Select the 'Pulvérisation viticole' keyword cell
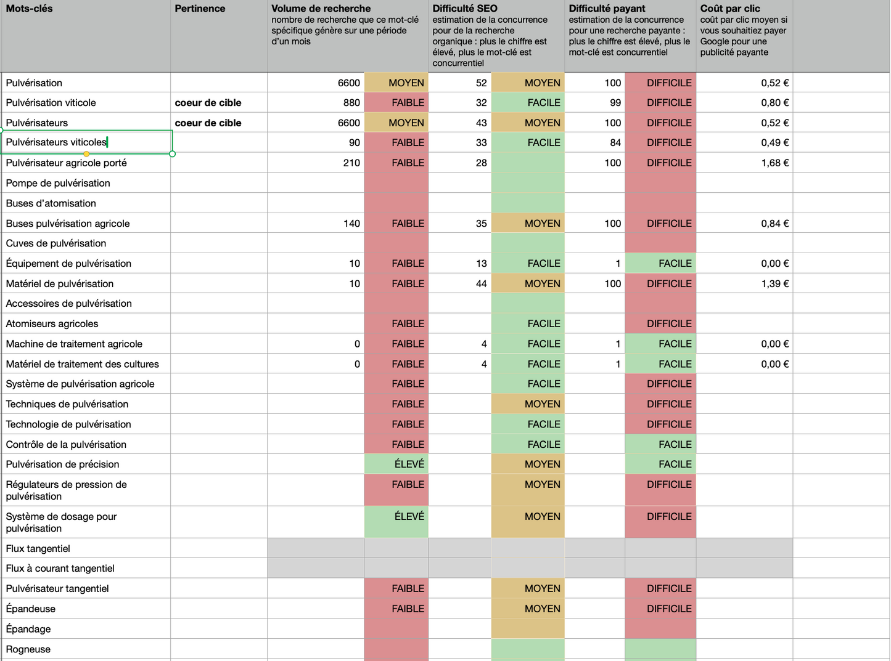Screen dimensions: 891x661 [x=86, y=102]
